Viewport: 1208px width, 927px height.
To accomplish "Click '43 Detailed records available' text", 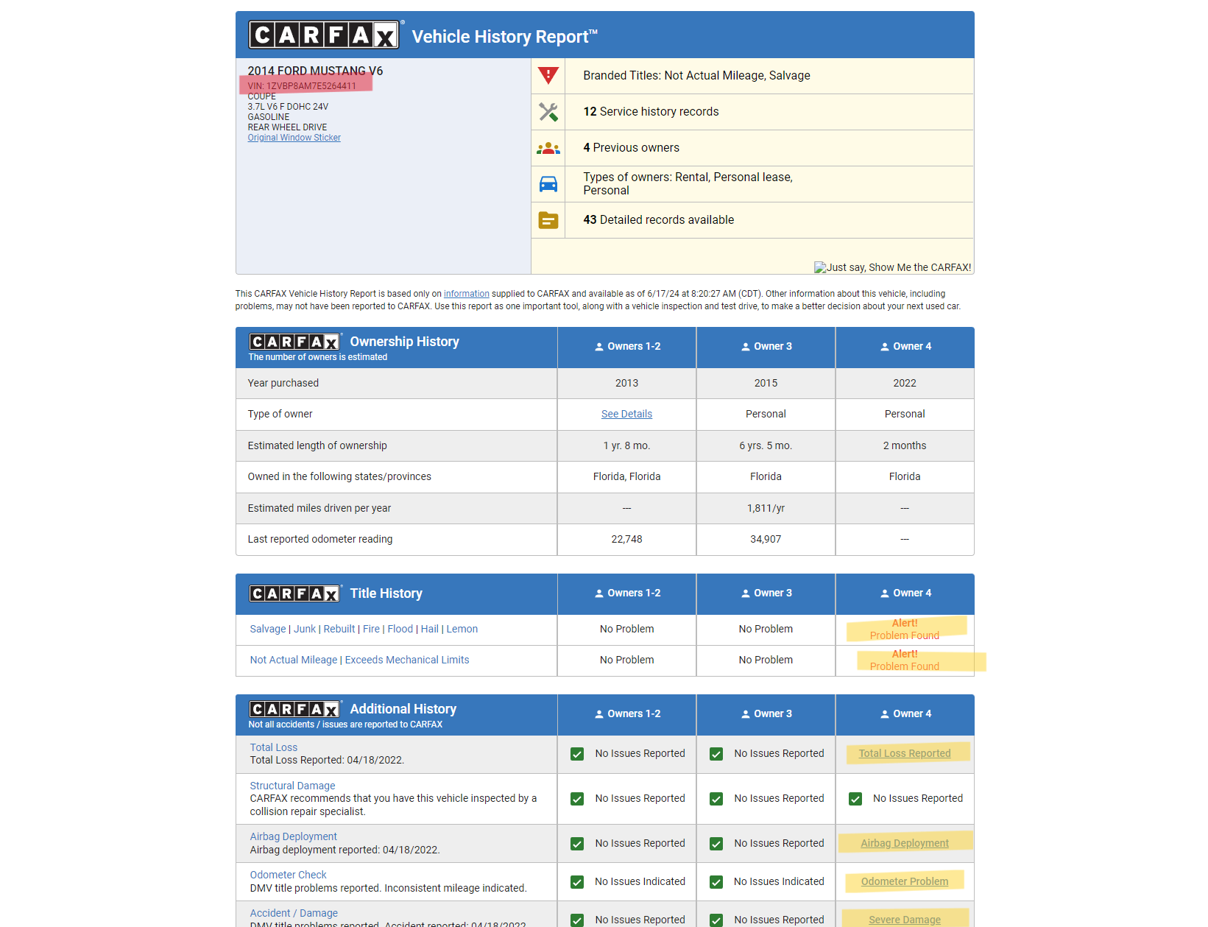I will point(659,220).
